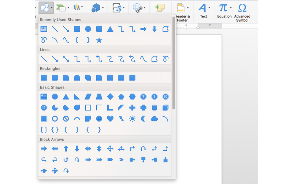Screen dimensions: 293x184
Task: Expand the Header & Footer dropdown arrow
Action: [x=188, y=8]
